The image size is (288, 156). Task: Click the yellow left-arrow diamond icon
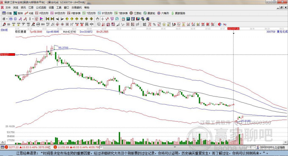point(67,19)
